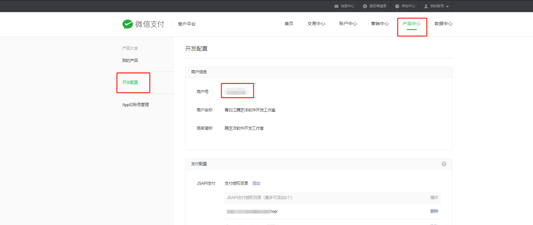
Task: Click the envelope icon beside 消息中心
Action: [336, 6]
